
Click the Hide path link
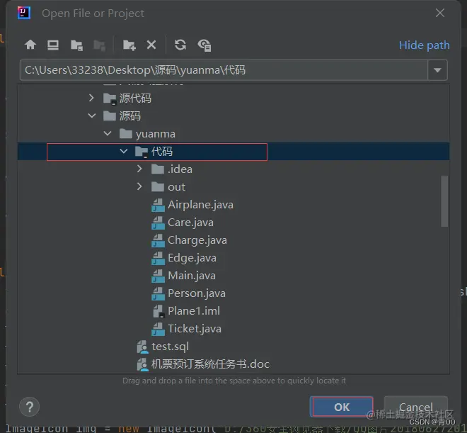(424, 45)
